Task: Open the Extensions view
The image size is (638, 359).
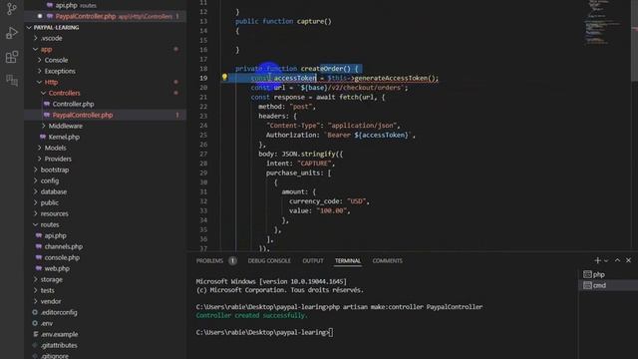Action: (12, 57)
